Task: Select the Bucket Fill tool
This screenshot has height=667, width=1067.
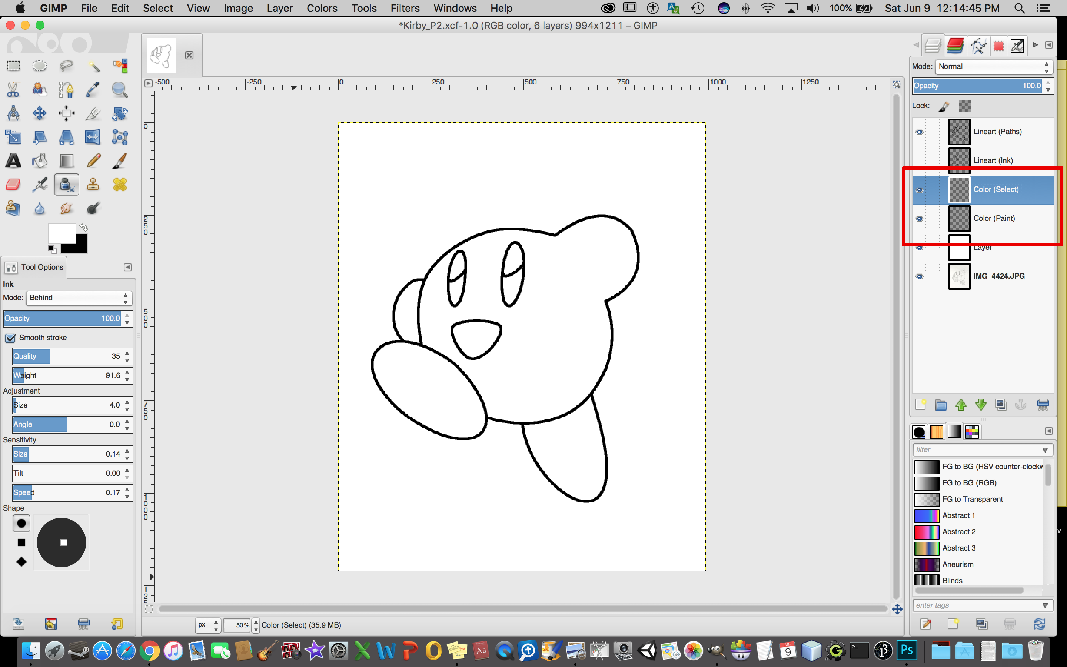Action: tap(40, 160)
